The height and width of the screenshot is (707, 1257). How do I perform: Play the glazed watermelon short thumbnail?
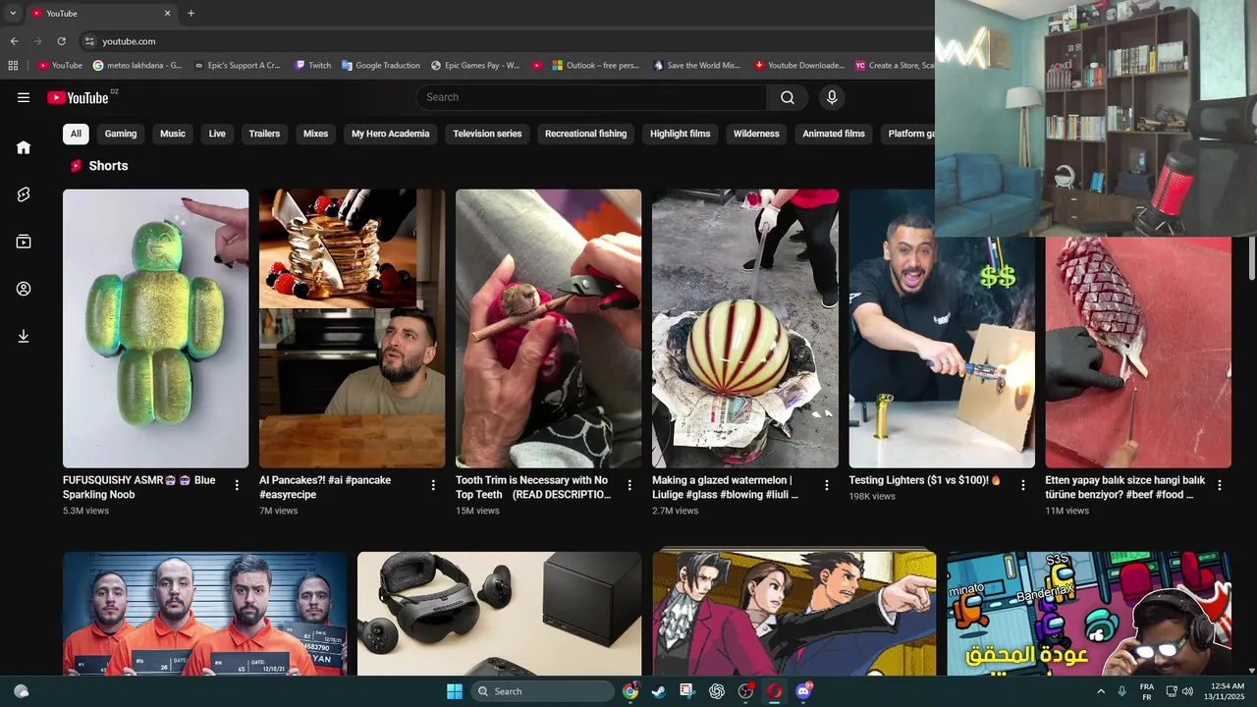pos(745,329)
